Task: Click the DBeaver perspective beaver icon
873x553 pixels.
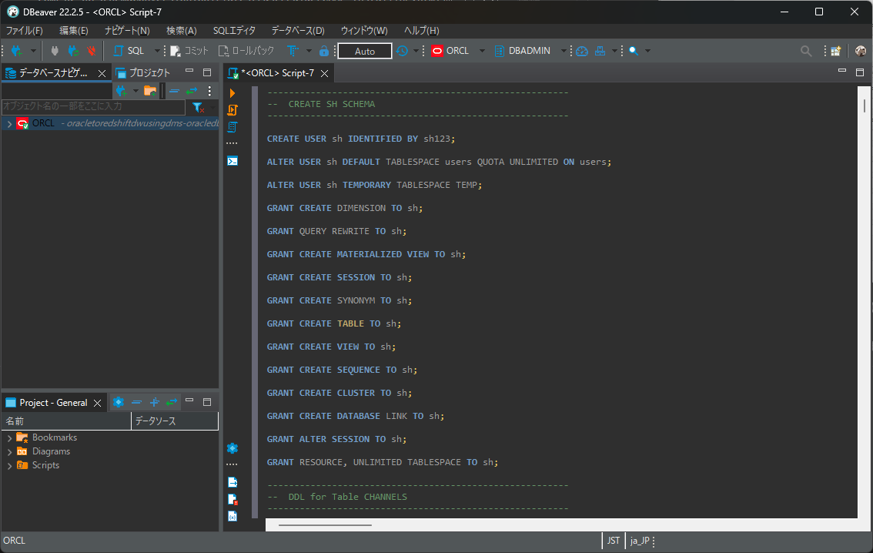Action: click(860, 51)
